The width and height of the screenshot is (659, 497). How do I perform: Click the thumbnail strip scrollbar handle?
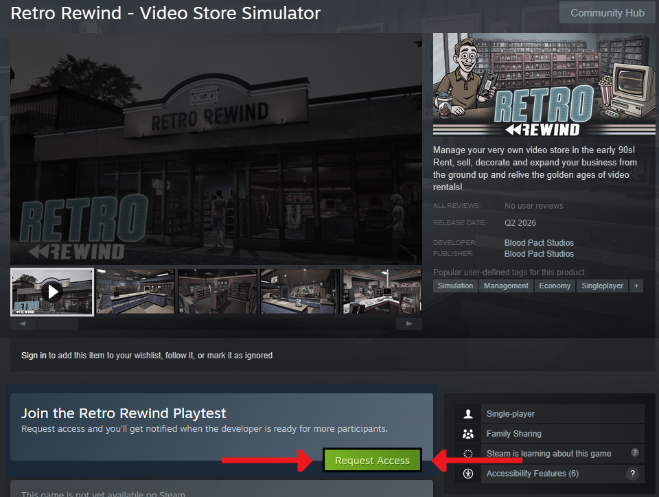pyautogui.click(x=57, y=324)
